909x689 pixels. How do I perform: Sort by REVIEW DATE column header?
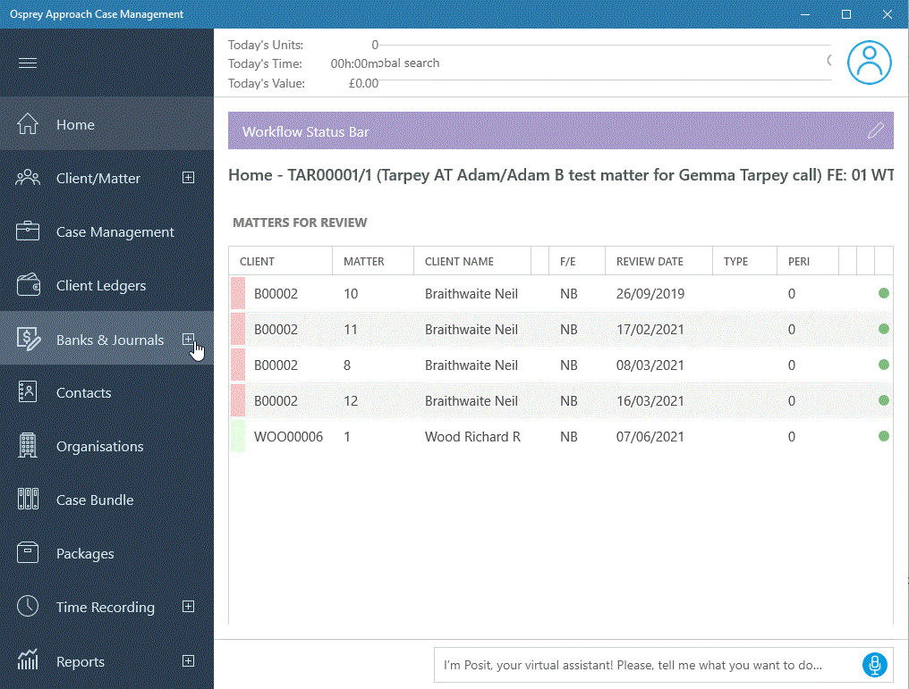click(x=658, y=261)
